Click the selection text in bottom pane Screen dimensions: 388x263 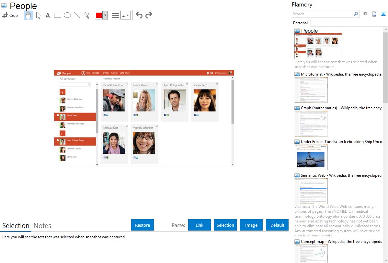[63, 237]
